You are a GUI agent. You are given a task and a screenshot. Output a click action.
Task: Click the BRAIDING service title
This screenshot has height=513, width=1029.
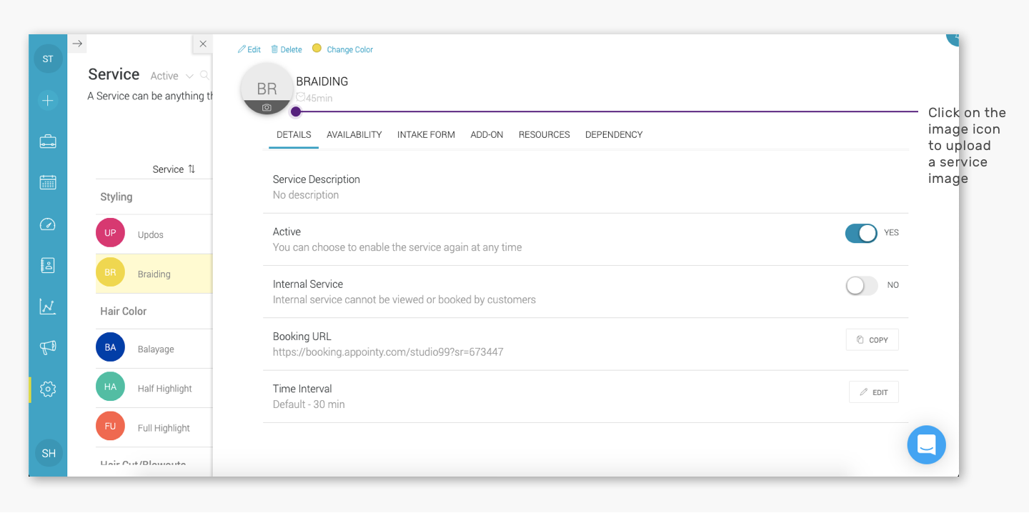(322, 81)
